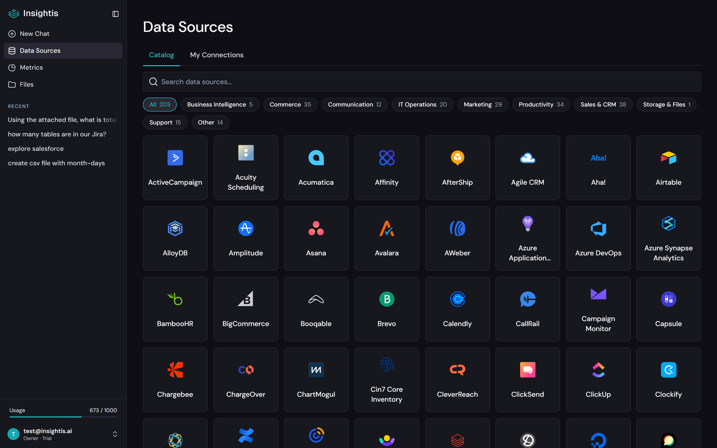Pick the Aha! data source icon

click(598, 158)
